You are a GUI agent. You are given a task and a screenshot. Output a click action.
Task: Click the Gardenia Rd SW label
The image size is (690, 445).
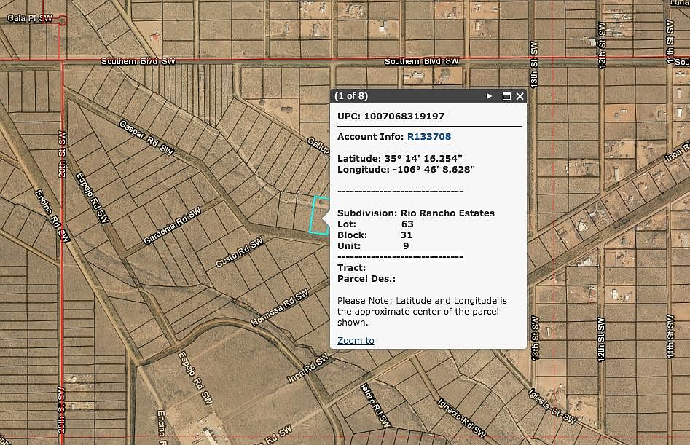coord(172,224)
